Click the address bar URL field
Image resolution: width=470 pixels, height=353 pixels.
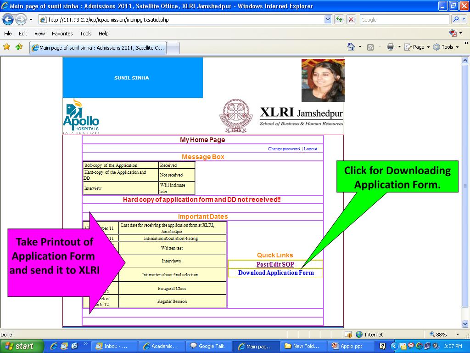181,20
